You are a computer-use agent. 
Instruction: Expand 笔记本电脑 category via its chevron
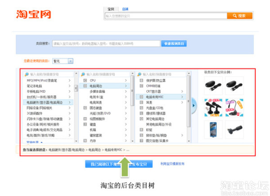[70, 86]
